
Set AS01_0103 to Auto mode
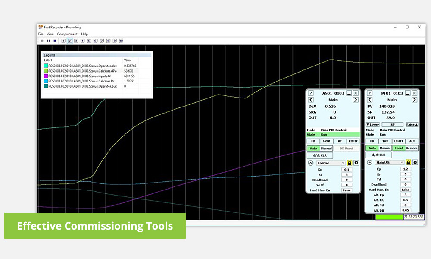click(x=313, y=148)
